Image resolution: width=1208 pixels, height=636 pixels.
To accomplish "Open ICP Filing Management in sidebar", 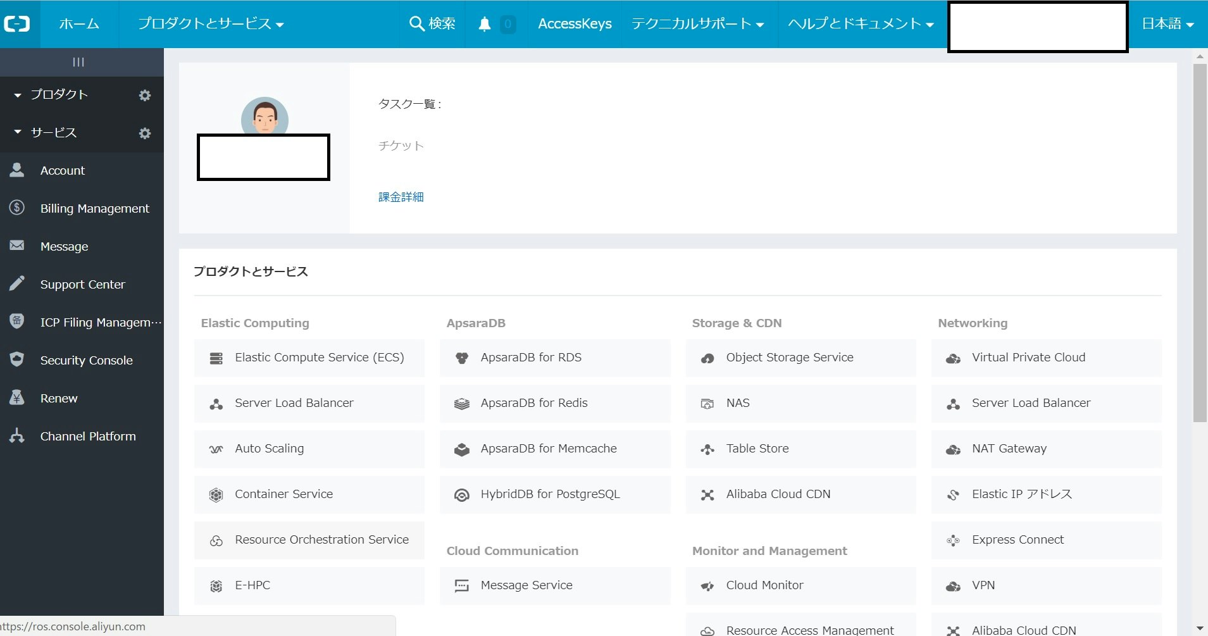I will (x=82, y=322).
